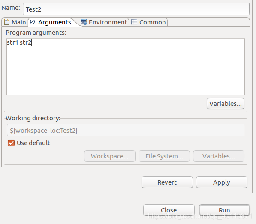Select the Arguments tab label
The height and width of the screenshot is (224, 256).
54,22
